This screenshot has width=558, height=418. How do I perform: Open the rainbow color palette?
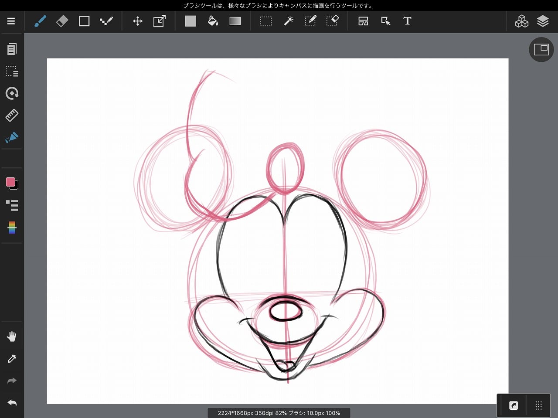(12, 227)
